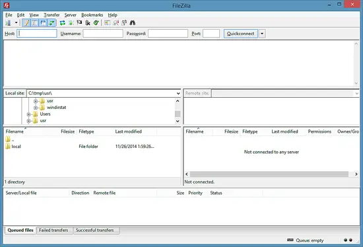The width and height of the screenshot is (363, 247).
Task: Focus the Port input field
Action: click(x=211, y=34)
